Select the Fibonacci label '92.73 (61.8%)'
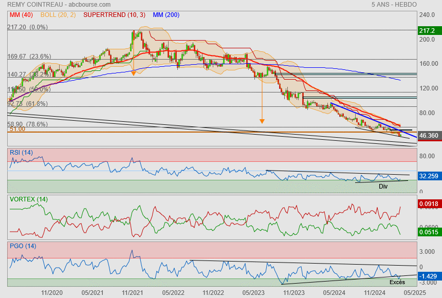Image resolution: width=442 pixels, height=298 pixels. point(28,104)
